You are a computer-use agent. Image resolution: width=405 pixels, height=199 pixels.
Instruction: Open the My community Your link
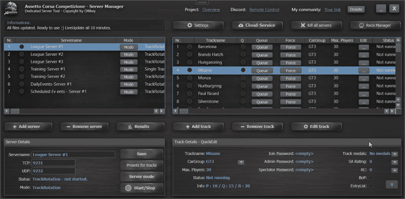[333, 10]
